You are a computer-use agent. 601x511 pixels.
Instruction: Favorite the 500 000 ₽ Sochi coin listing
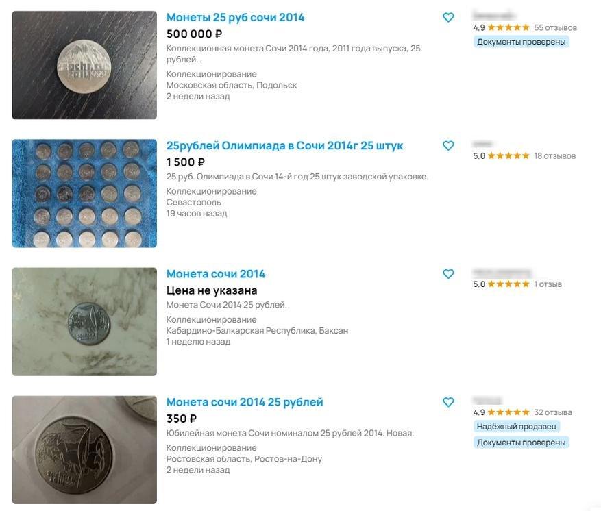(448, 18)
